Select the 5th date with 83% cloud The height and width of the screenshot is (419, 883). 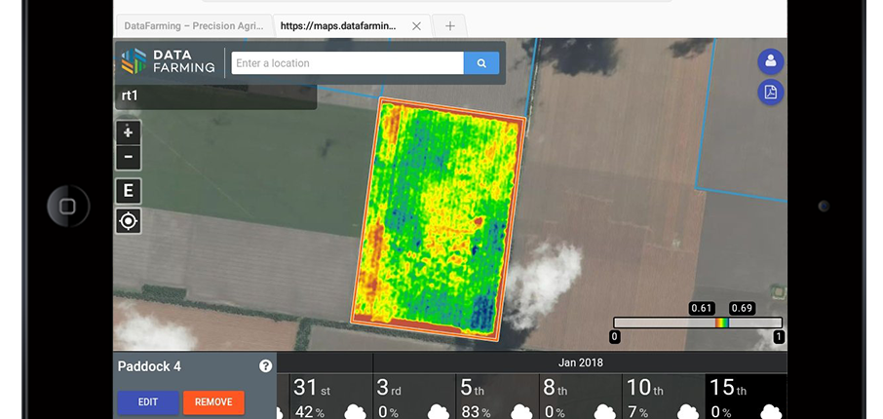click(497, 397)
